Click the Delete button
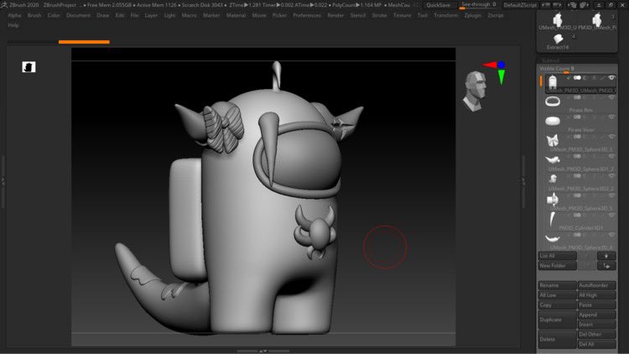Image resolution: width=629 pixels, height=354 pixels. point(557,340)
